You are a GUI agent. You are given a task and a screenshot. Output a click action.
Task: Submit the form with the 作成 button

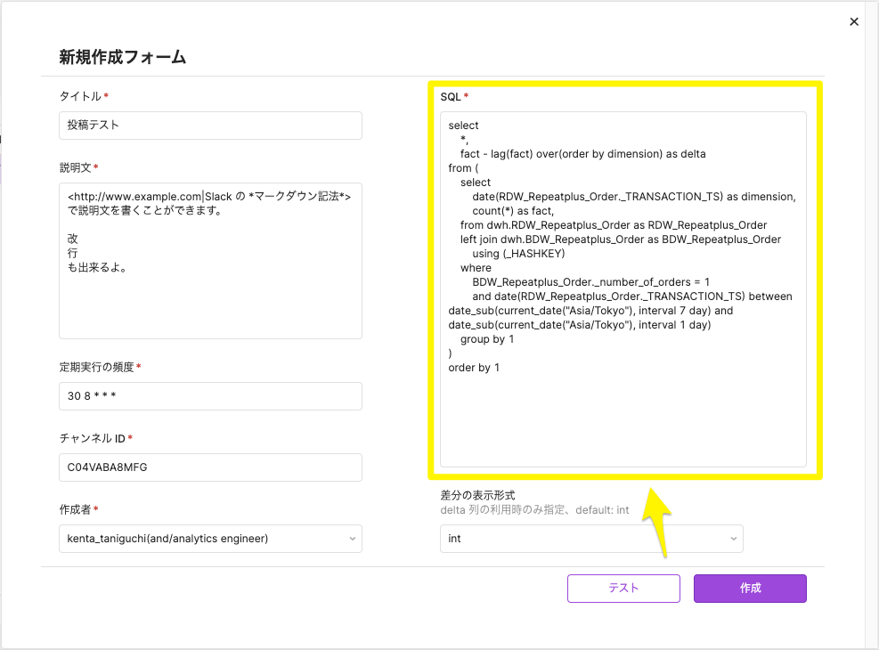[x=750, y=589]
